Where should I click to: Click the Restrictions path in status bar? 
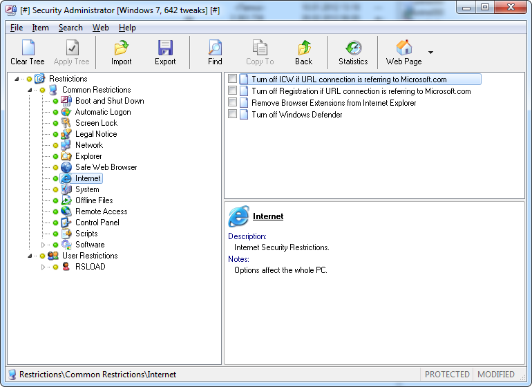(x=97, y=375)
